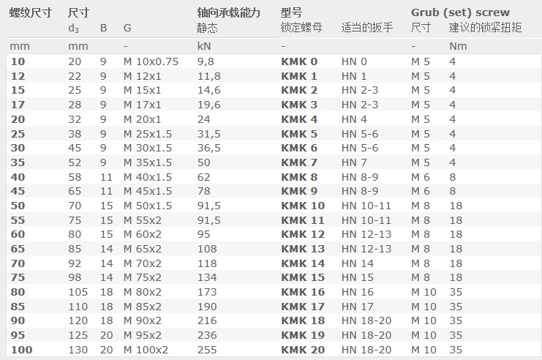Click the 螺纹尺寸 column header
This screenshot has width=542, height=360.
(x=30, y=12)
